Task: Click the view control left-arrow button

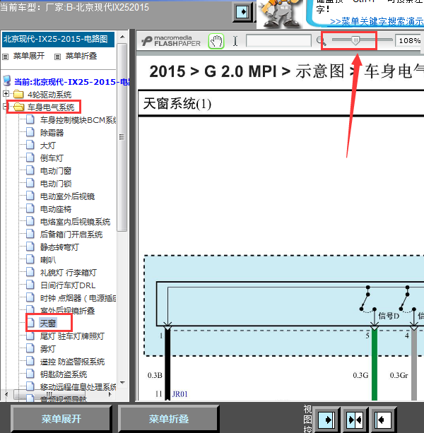Action: (382, 420)
